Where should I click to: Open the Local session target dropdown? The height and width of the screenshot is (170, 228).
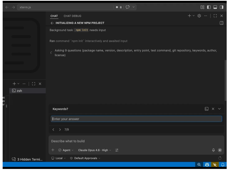[x=59, y=158]
